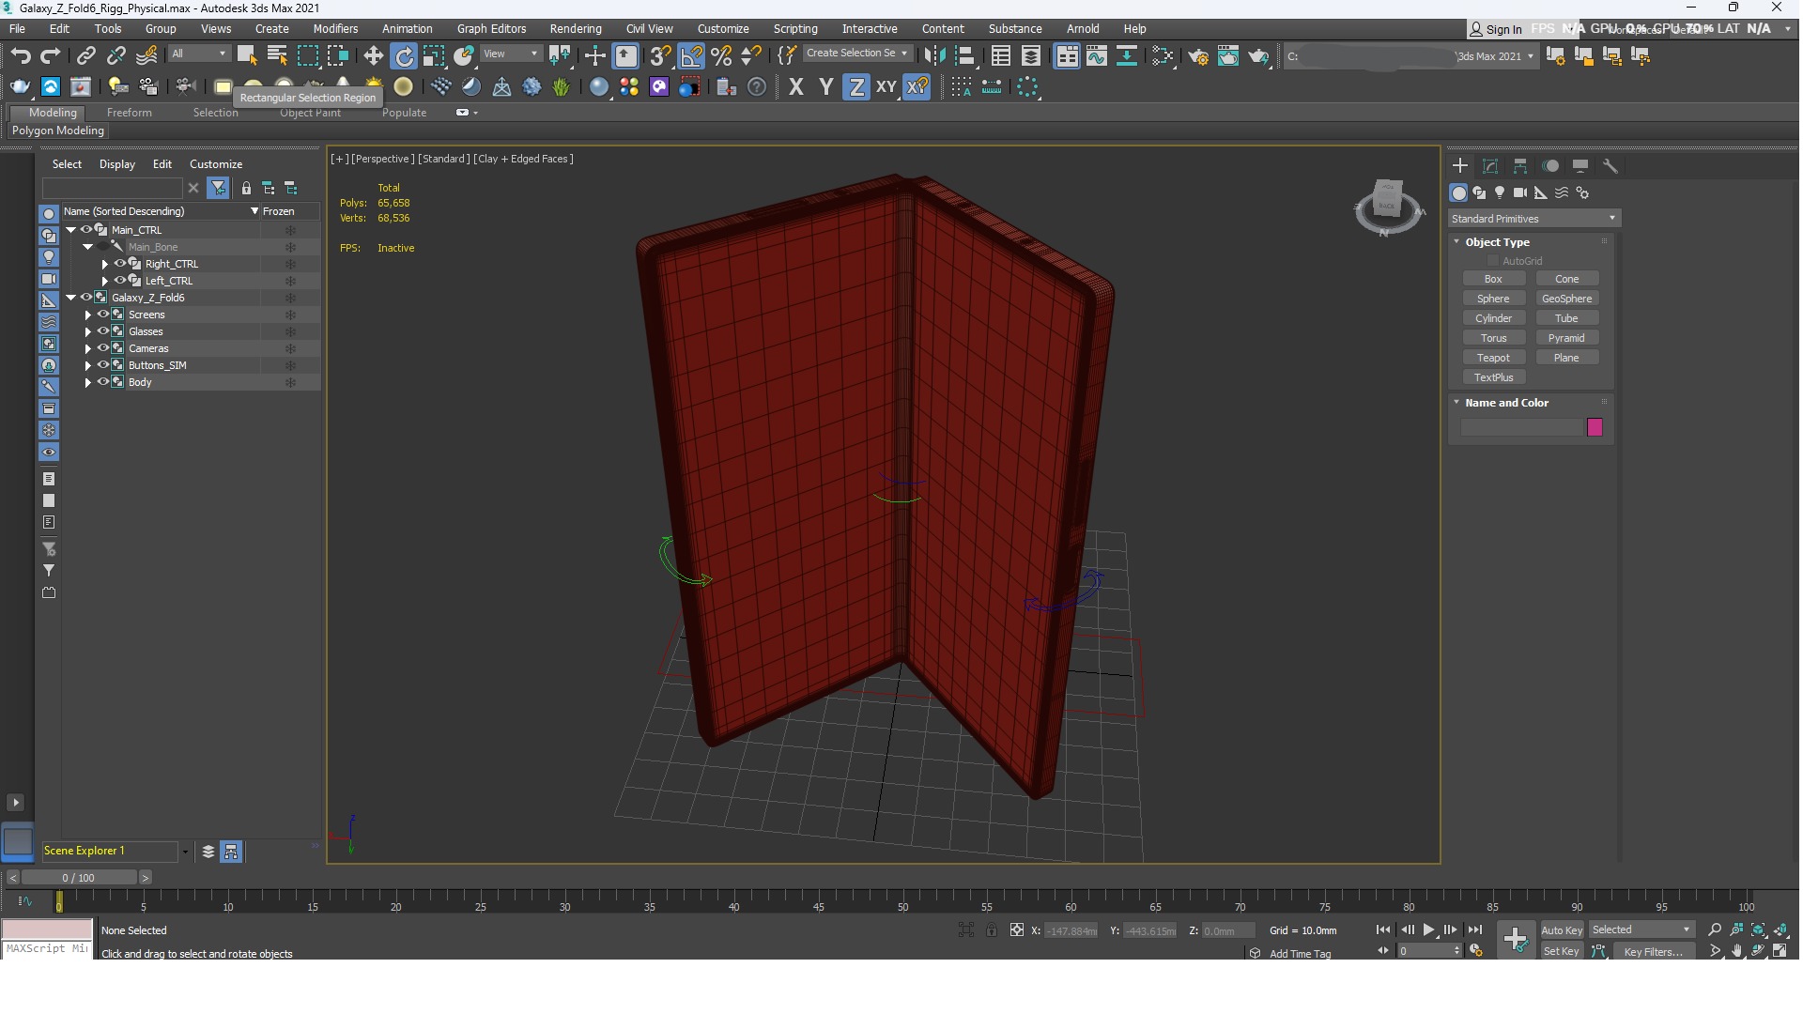The height and width of the screenshot is (1014, 1803).
Task: Open the Modify command panel tab
Action: 1490,166
